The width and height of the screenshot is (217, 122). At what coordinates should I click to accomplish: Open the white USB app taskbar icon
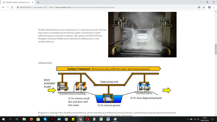pos(94,119)
